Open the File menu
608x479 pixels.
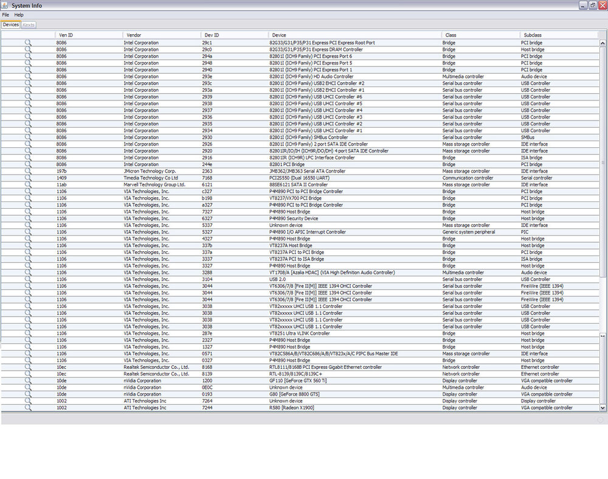(5, 15)
